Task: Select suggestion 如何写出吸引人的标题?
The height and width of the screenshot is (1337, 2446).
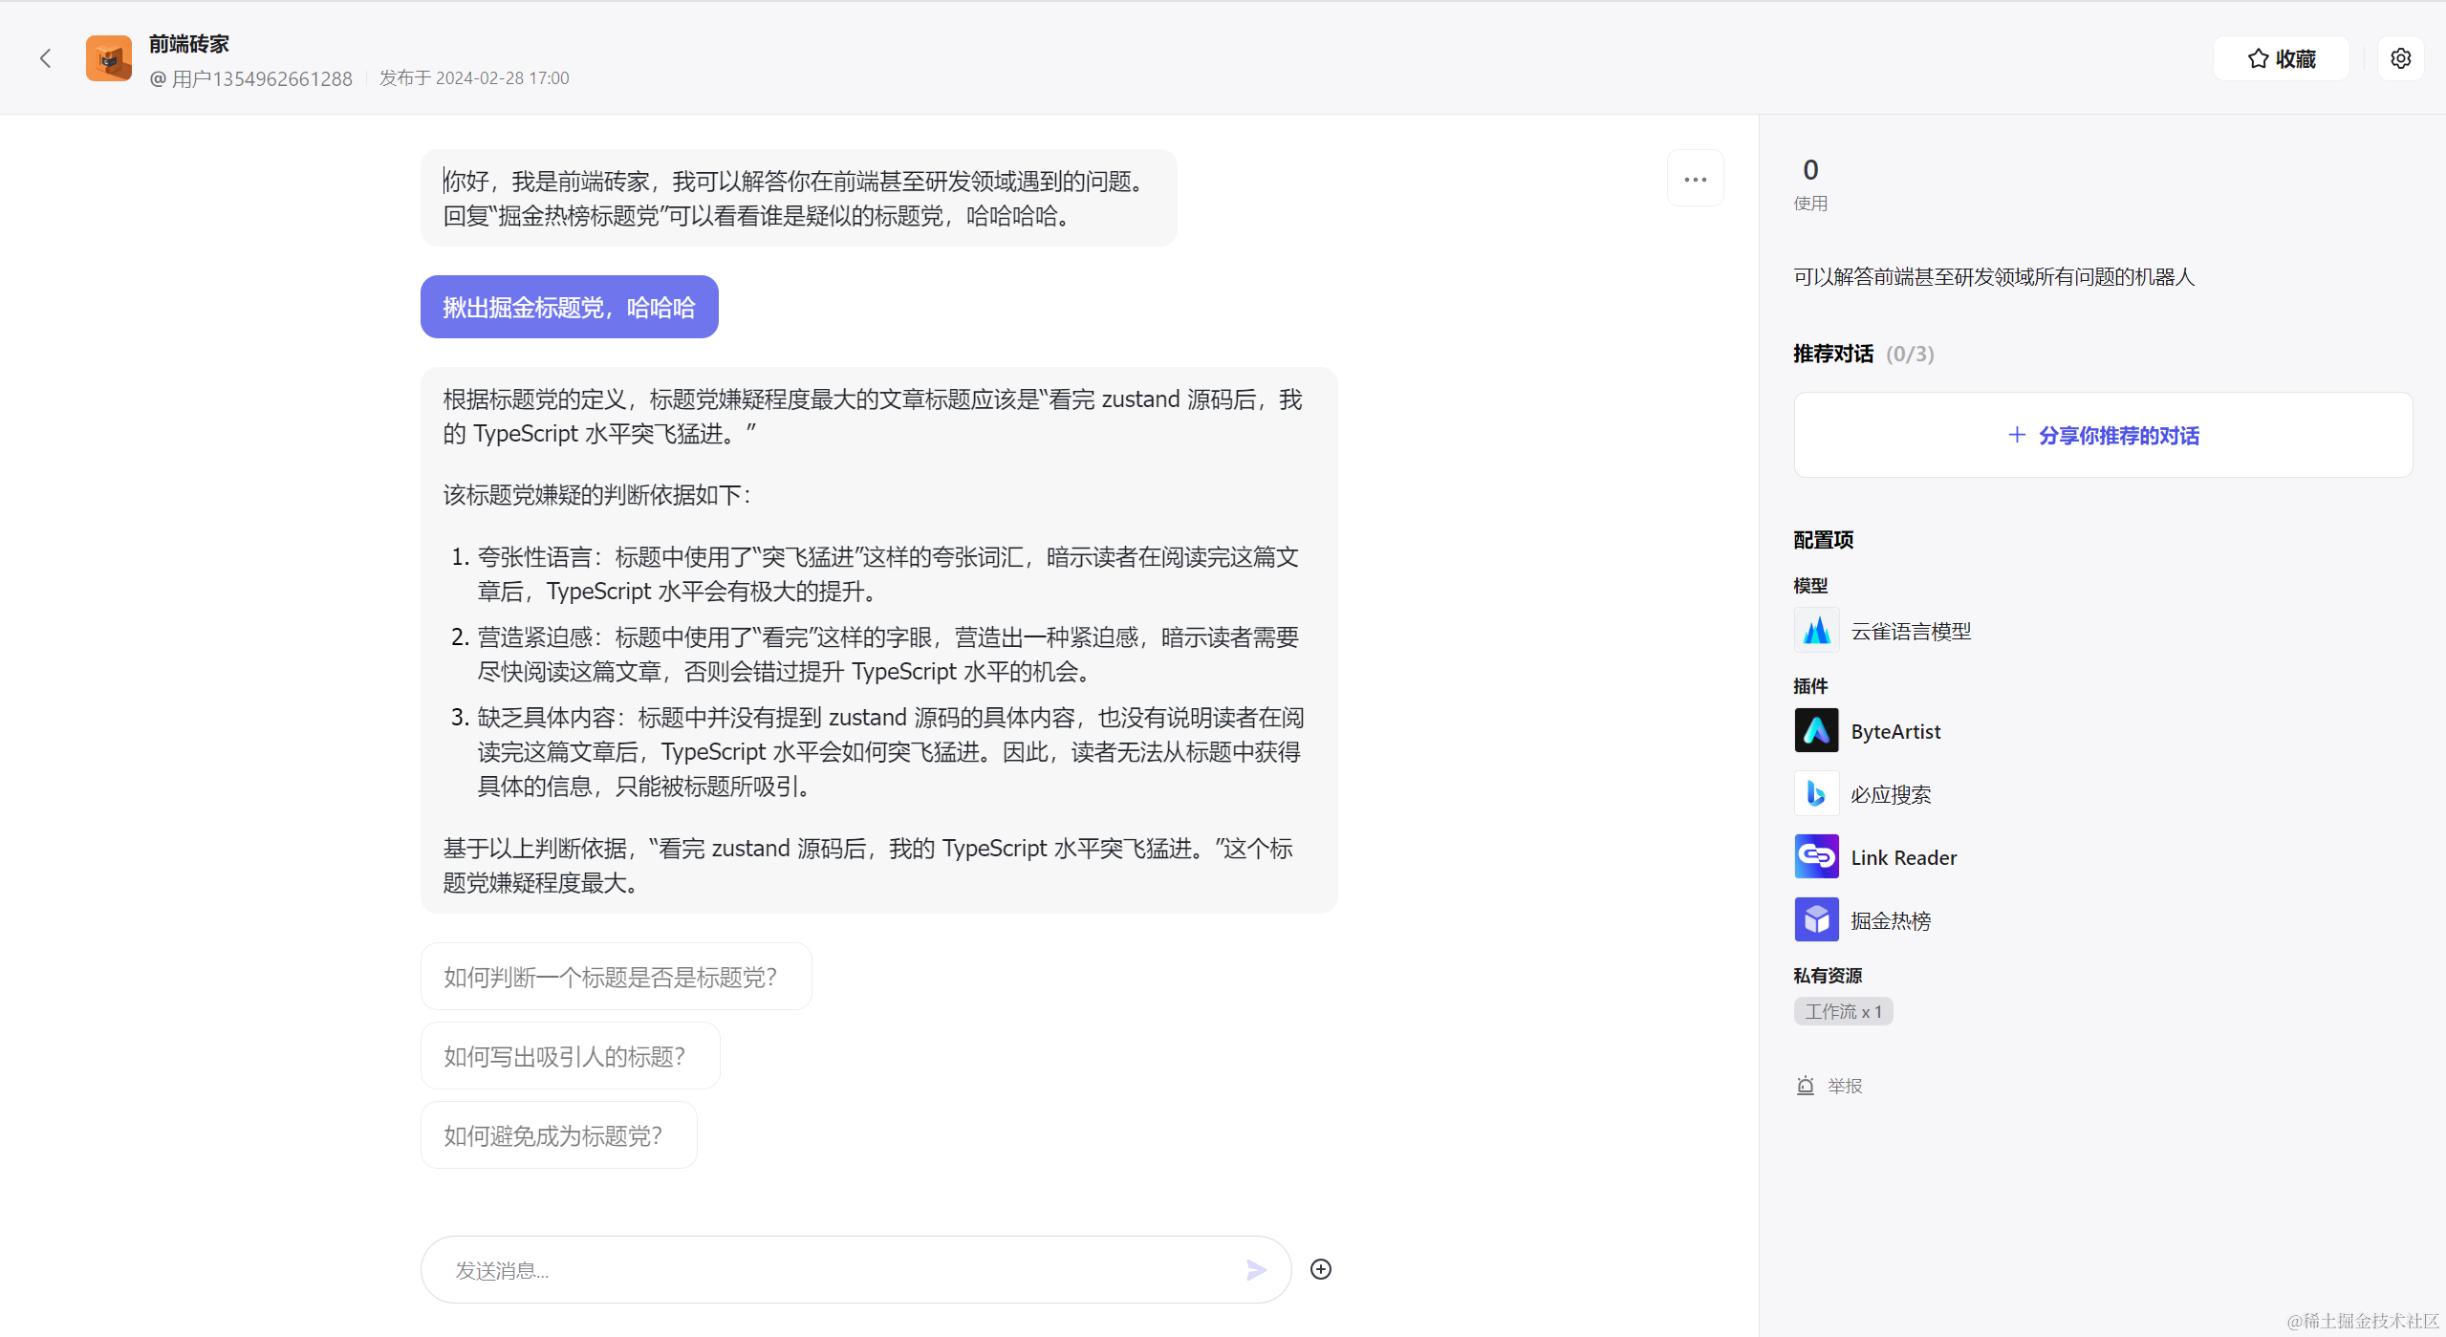Action: click(570, 1056)
